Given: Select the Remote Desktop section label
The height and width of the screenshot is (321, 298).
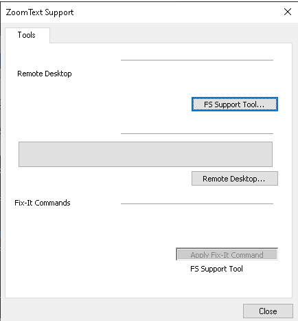Looking at the screenshot, I should [x=45, y=74].
